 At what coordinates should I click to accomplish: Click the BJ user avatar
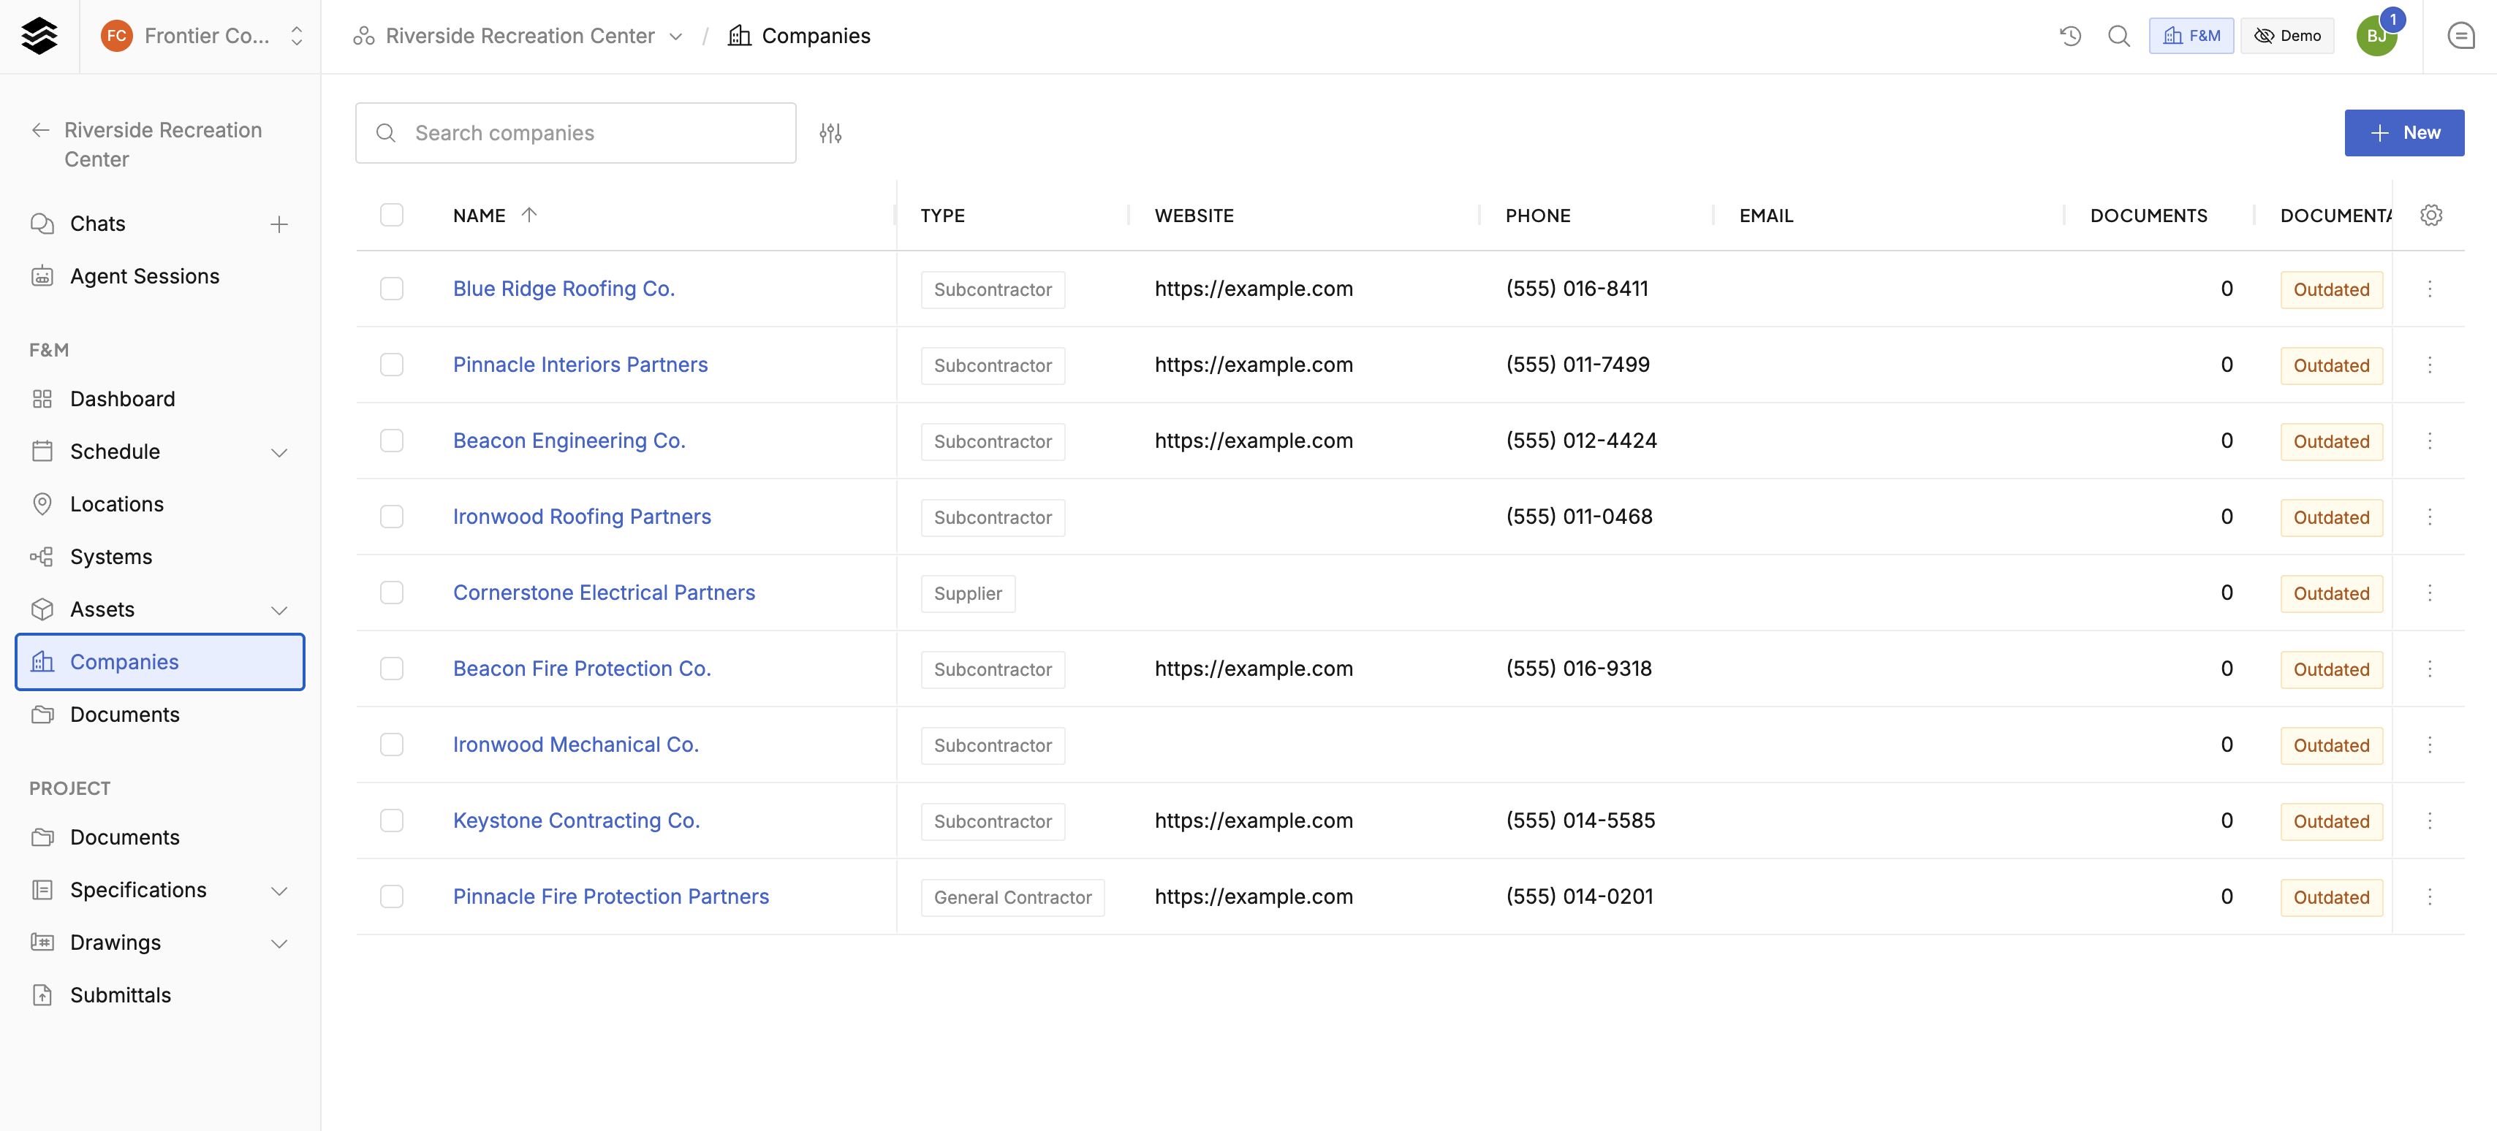tap(2376, 36)
